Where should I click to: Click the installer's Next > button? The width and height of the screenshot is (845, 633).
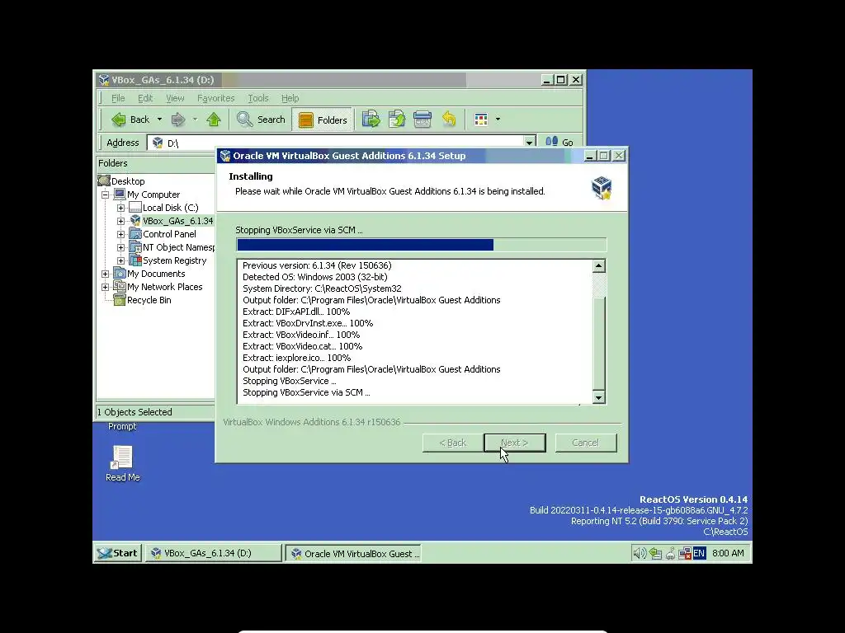pos(515,443)
